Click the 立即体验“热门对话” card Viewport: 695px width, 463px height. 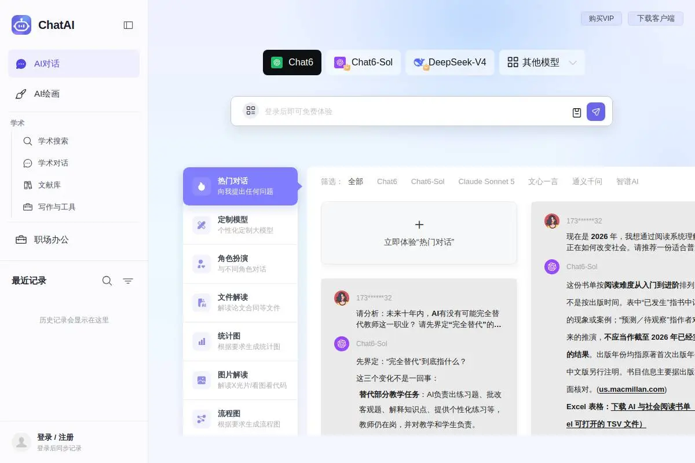(419, 233)
